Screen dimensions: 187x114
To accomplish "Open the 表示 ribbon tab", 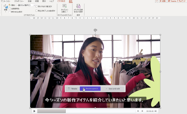I will pos(44,1).
